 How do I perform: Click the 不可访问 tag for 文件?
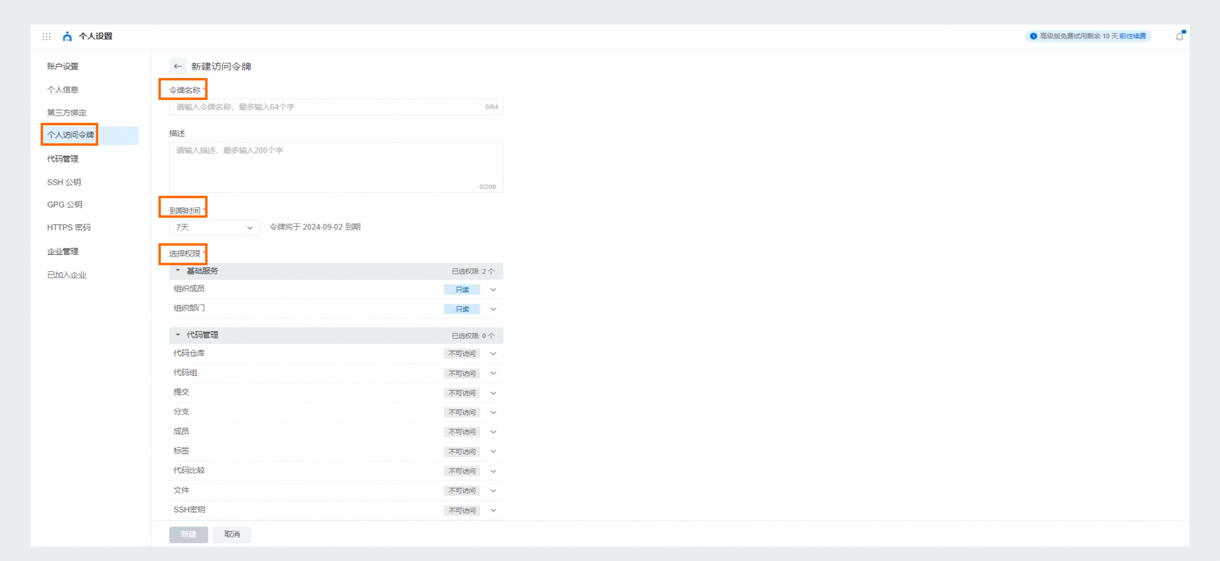[462, 490]
